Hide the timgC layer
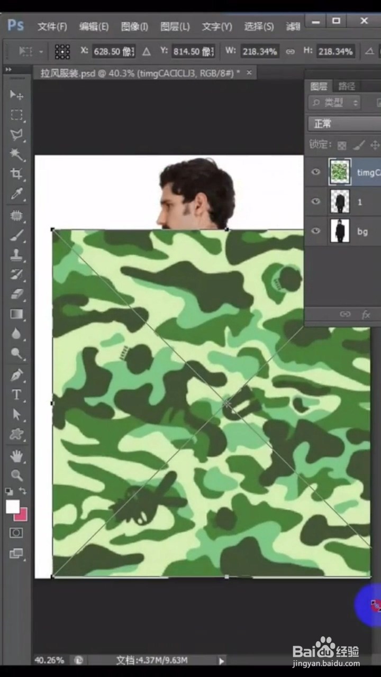This screenshot has height=677, width=381. [x=316, y=172]
